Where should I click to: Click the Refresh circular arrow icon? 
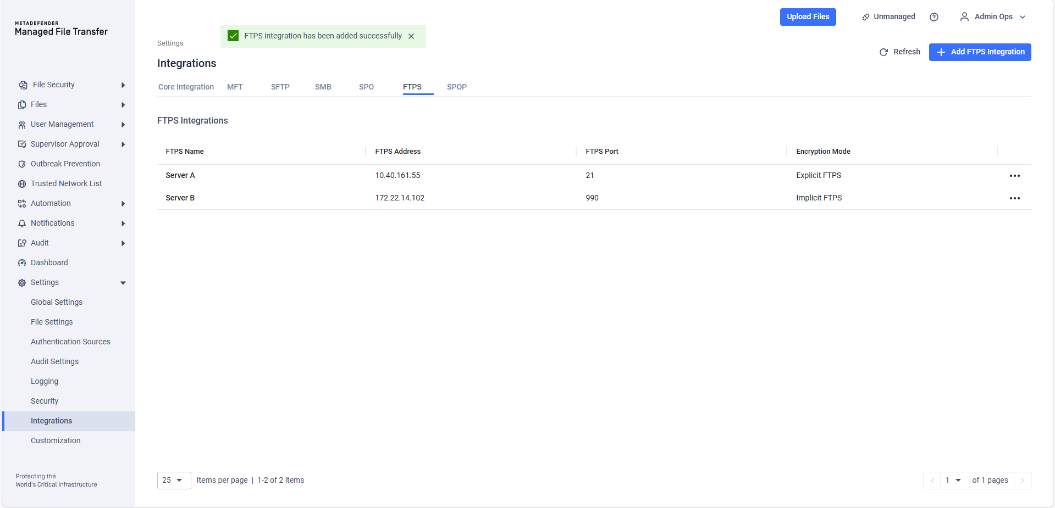tap(883, 52)
